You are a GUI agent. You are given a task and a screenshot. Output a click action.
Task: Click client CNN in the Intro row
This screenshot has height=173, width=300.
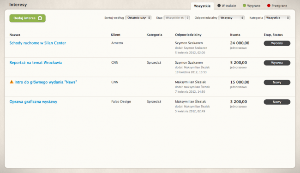[115, 82]
